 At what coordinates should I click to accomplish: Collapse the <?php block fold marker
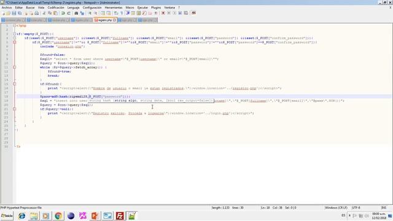[15, 26]
